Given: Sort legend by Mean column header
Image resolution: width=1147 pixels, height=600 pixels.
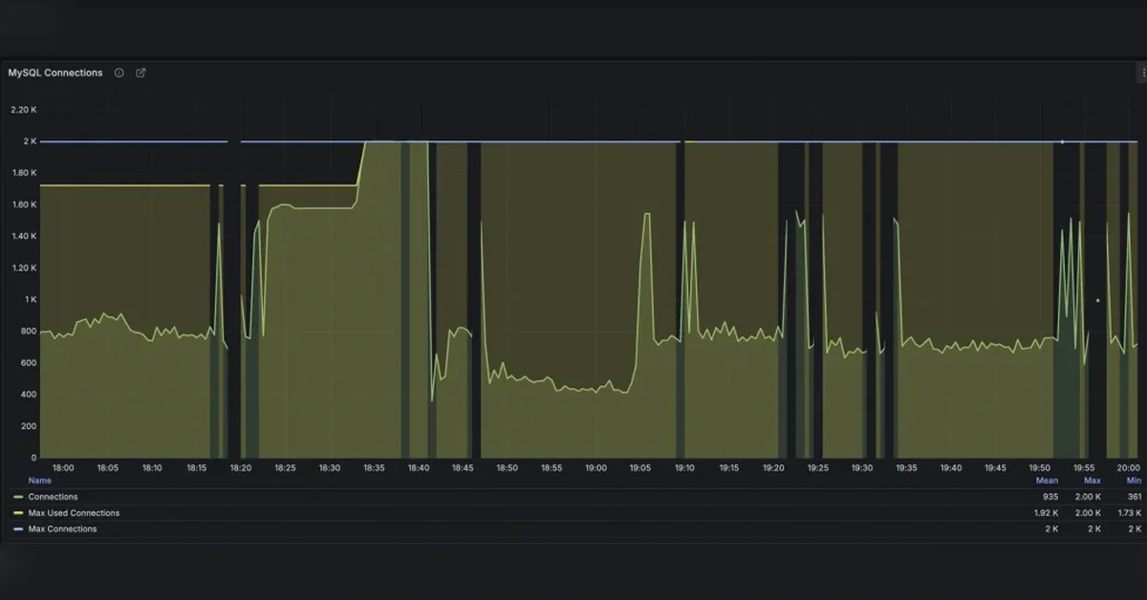Looking at the screenshot, I should click(x=1047, y=481).
